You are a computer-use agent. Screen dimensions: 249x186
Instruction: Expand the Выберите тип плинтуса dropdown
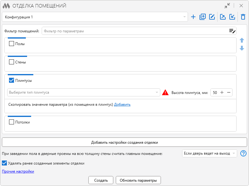click(x=83, y=92)
